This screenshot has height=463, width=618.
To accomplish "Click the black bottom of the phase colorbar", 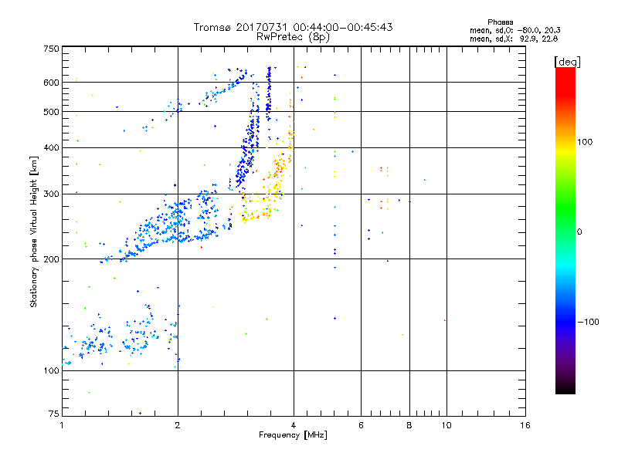I will tap(565, 388).
